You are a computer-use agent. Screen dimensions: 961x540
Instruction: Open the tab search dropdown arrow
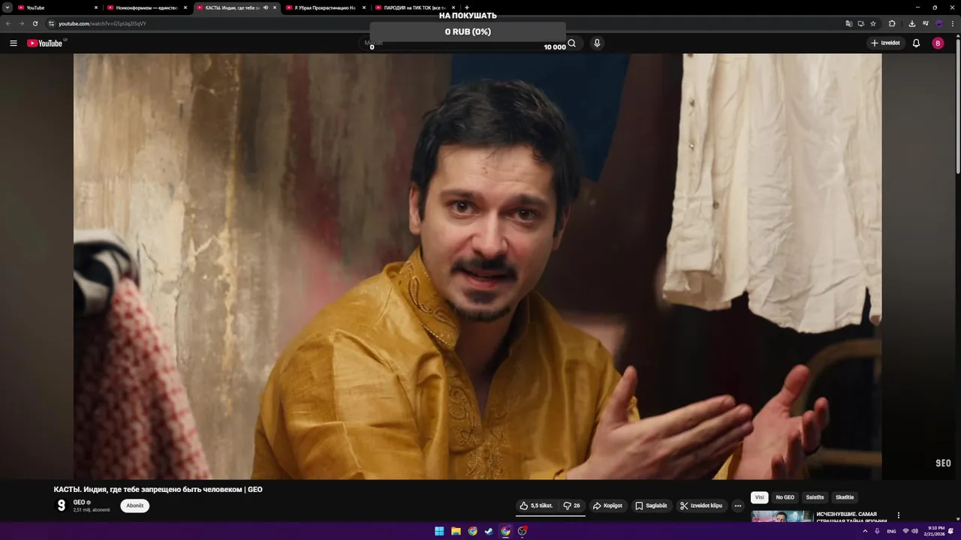click(x=7, y=7)
